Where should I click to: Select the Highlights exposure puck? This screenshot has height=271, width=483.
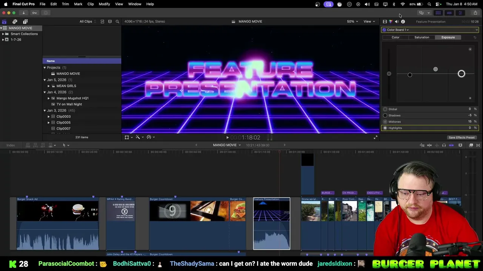pos(461,74)
